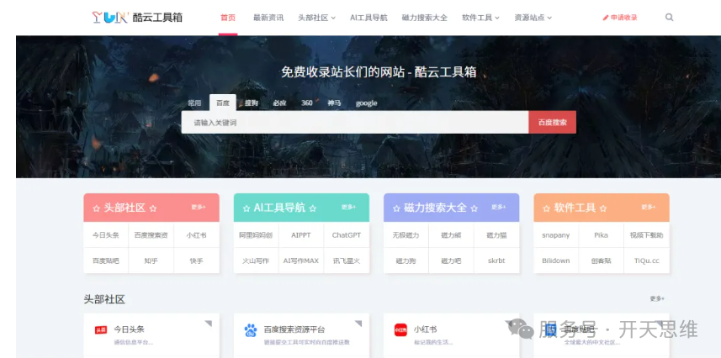Click the 小红书 red logo icon
The image size is (721, 358).
[400, 330]
